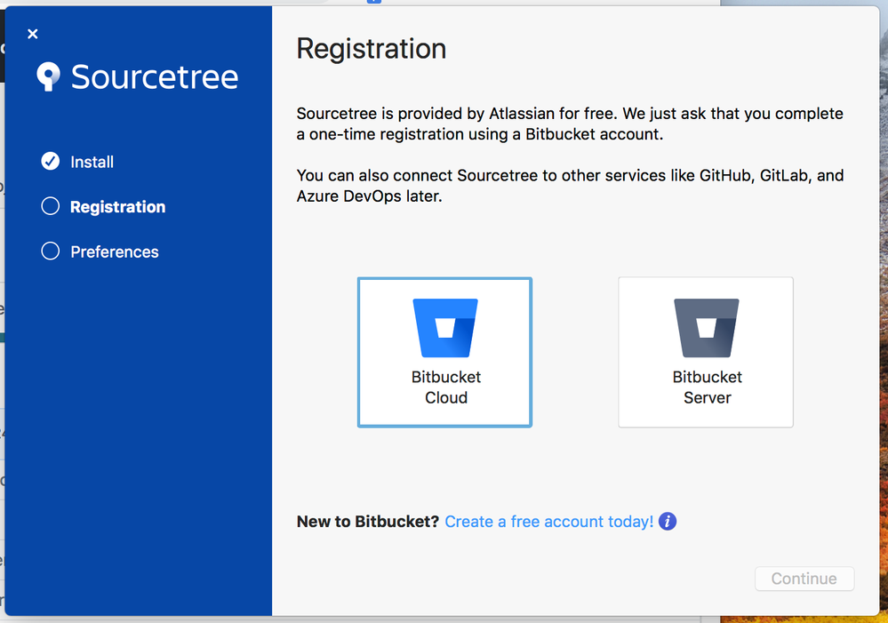This screenshot has height=623, width=888.
Task: Click the 'New to Bitbucket?' text
Action: [x=367, y=521]
